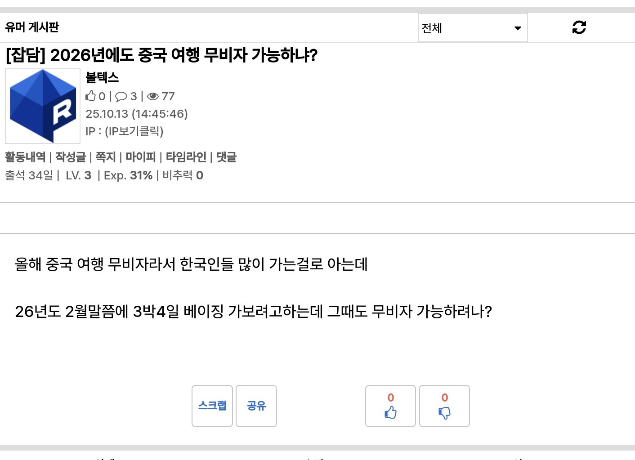This screenshot has height=460, width=635.
Task: Click the eye view count icon
Action: (153, 96)
